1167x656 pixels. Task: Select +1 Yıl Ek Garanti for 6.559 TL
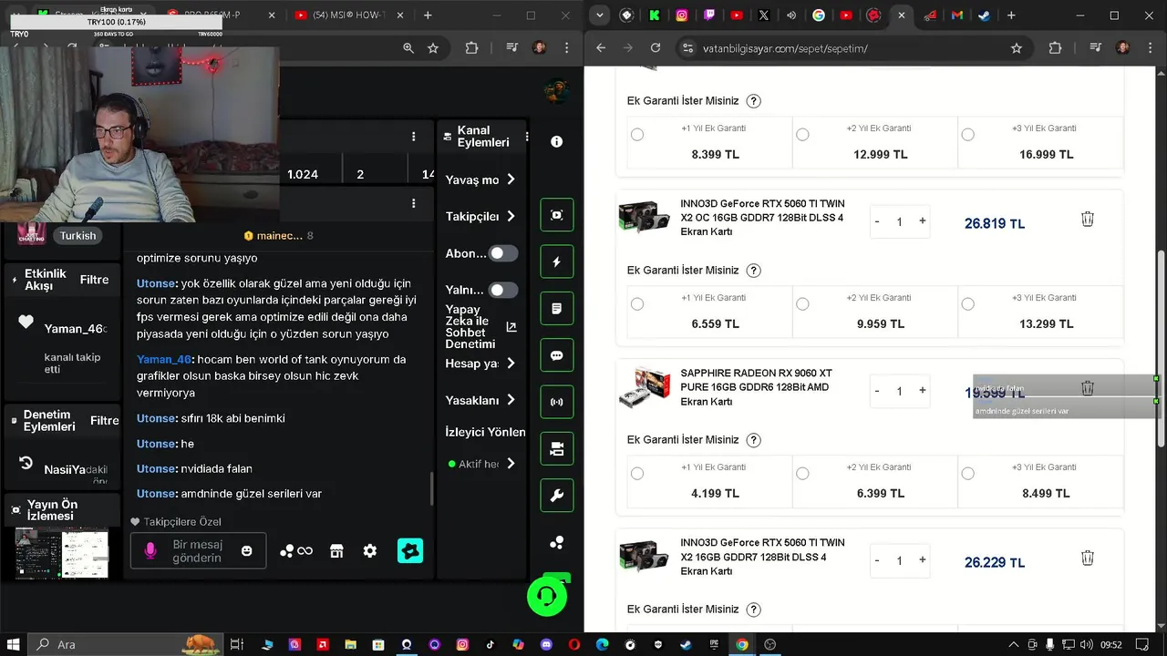point(637,304)
